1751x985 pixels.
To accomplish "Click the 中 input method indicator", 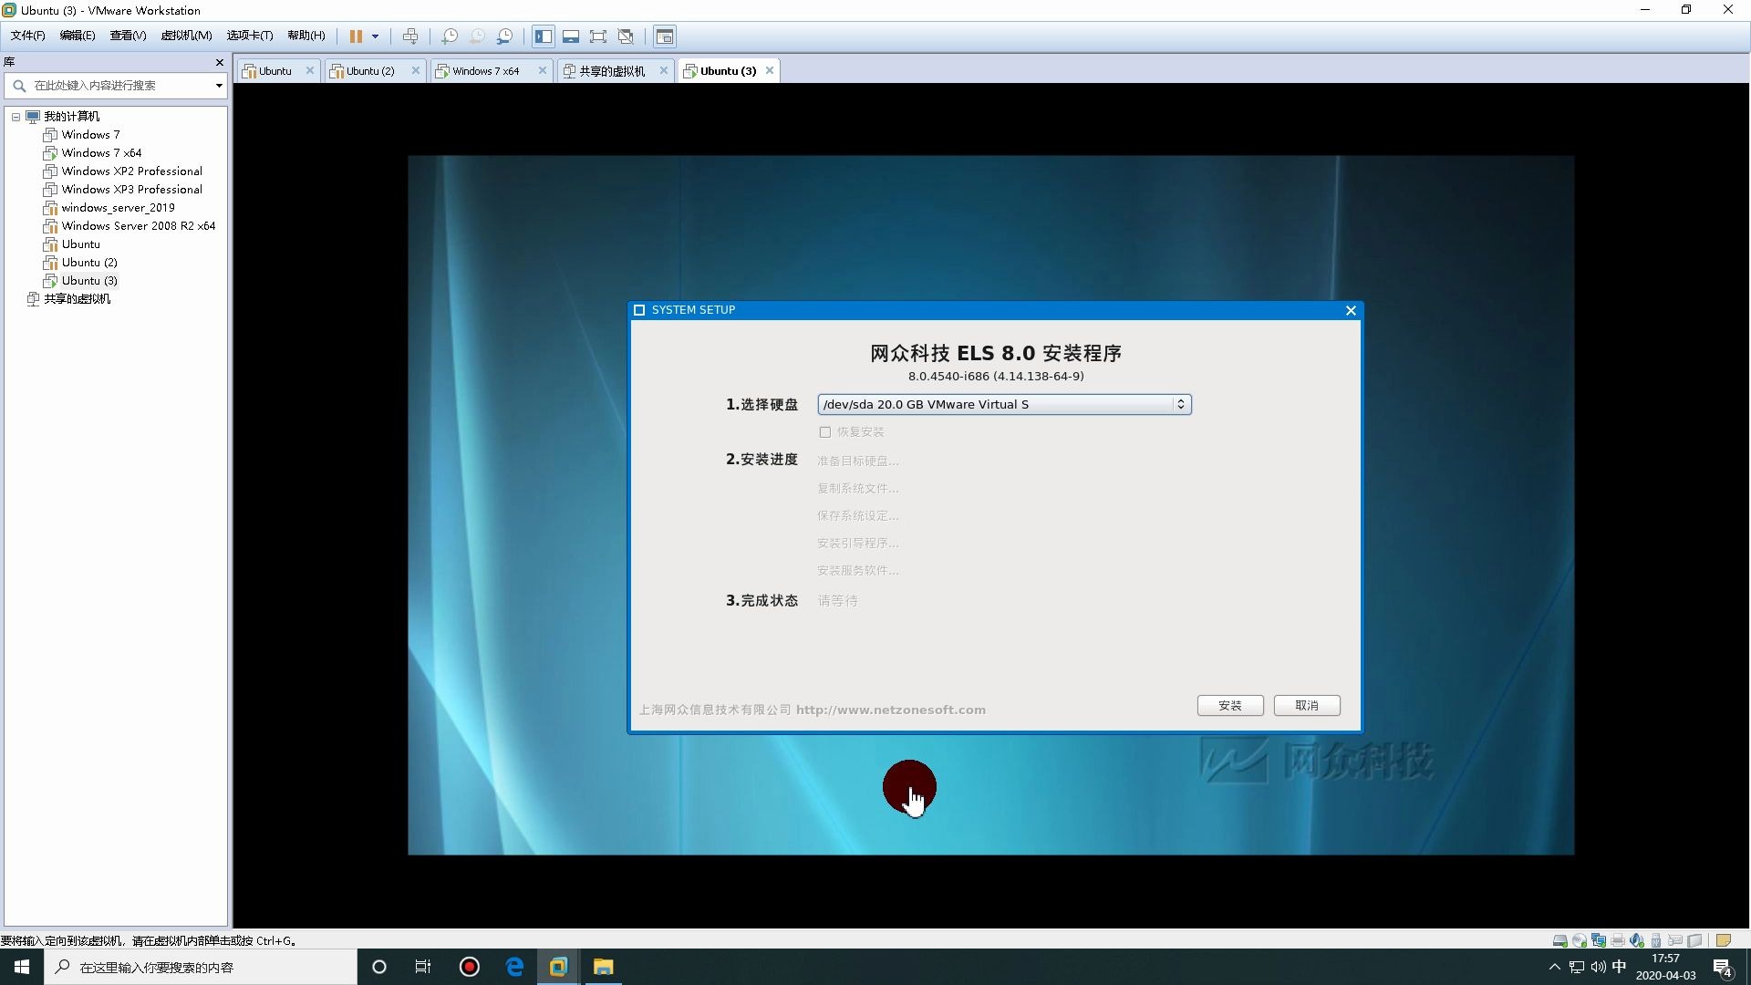I will 1620,967.
